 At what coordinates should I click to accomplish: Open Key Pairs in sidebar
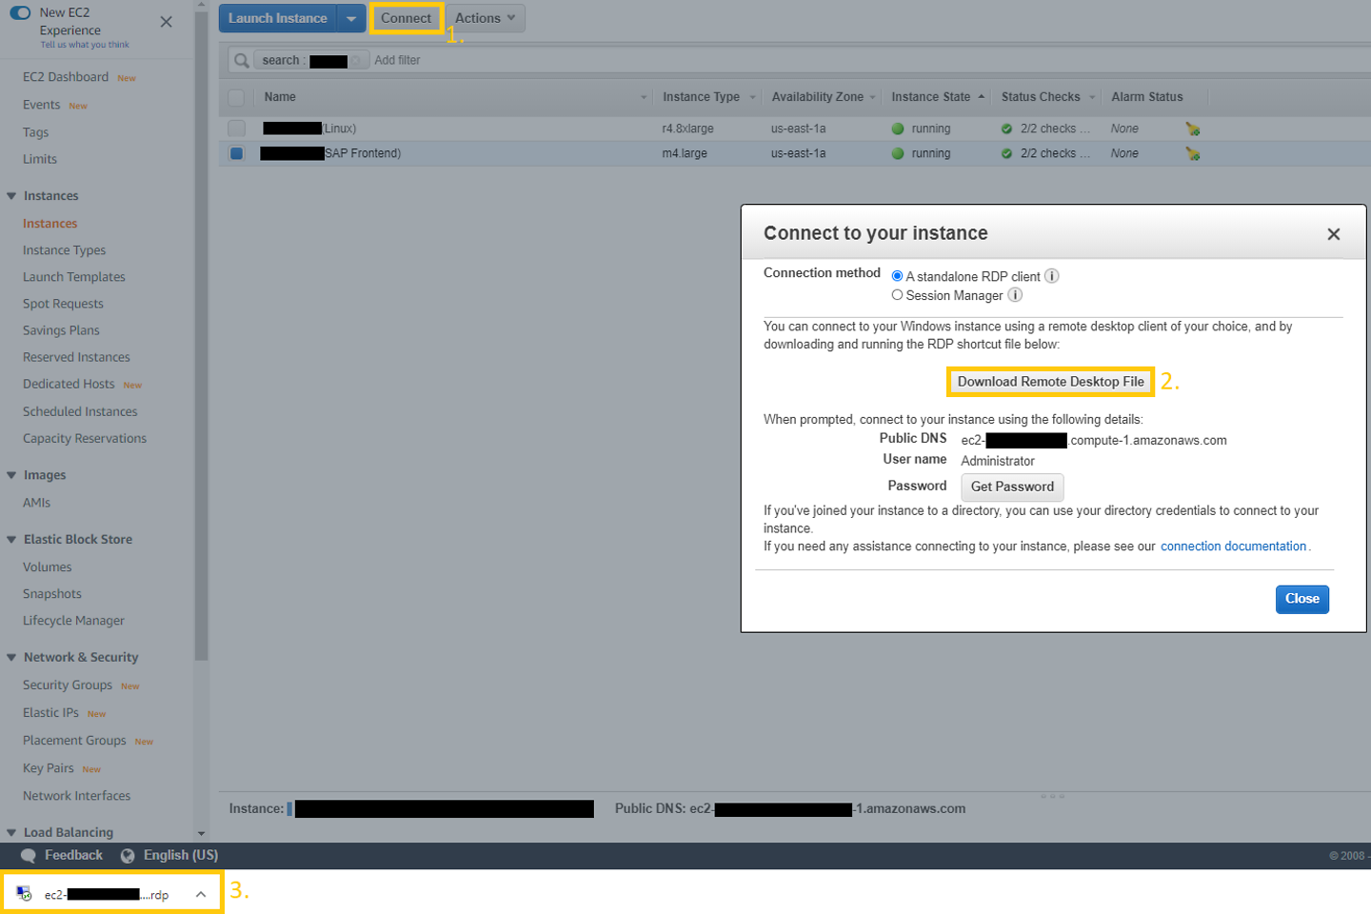pos(49,768)
